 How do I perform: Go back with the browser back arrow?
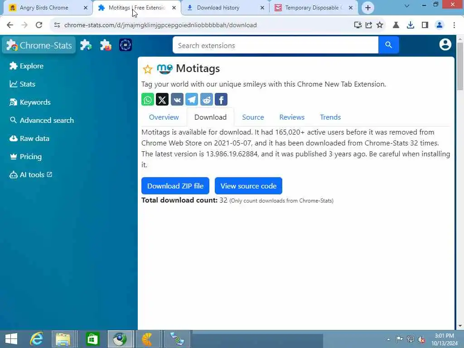click(x=10, y=25)
